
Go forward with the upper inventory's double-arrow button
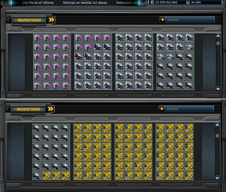pos(51,20)
